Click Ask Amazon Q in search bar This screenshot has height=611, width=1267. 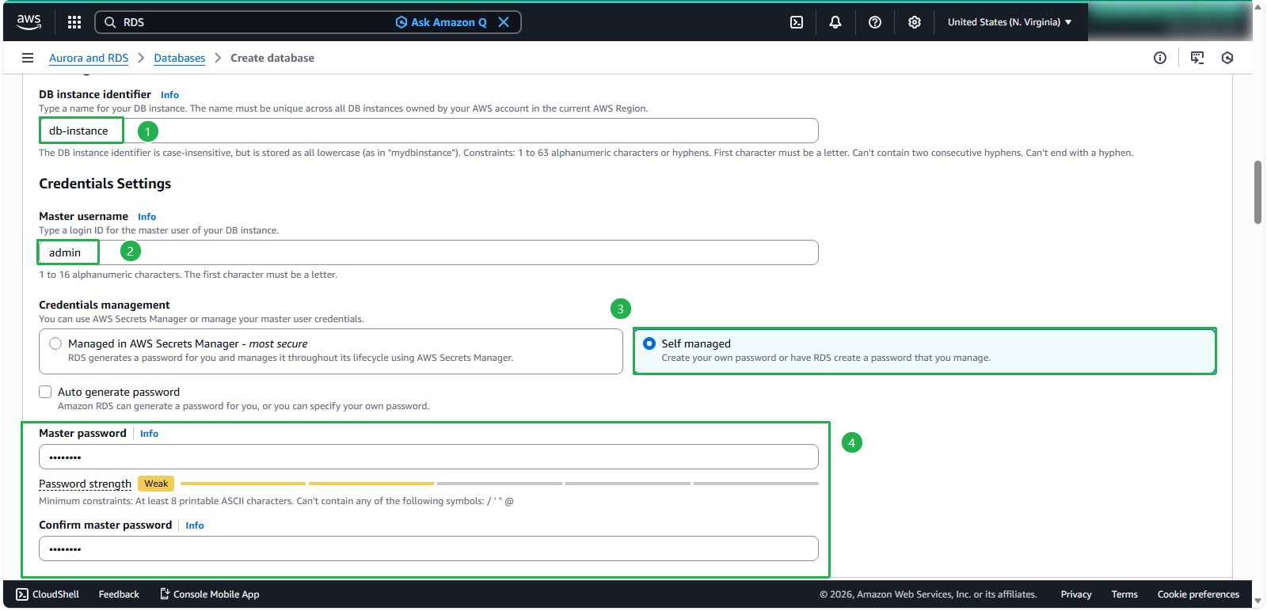coord(441,22)
